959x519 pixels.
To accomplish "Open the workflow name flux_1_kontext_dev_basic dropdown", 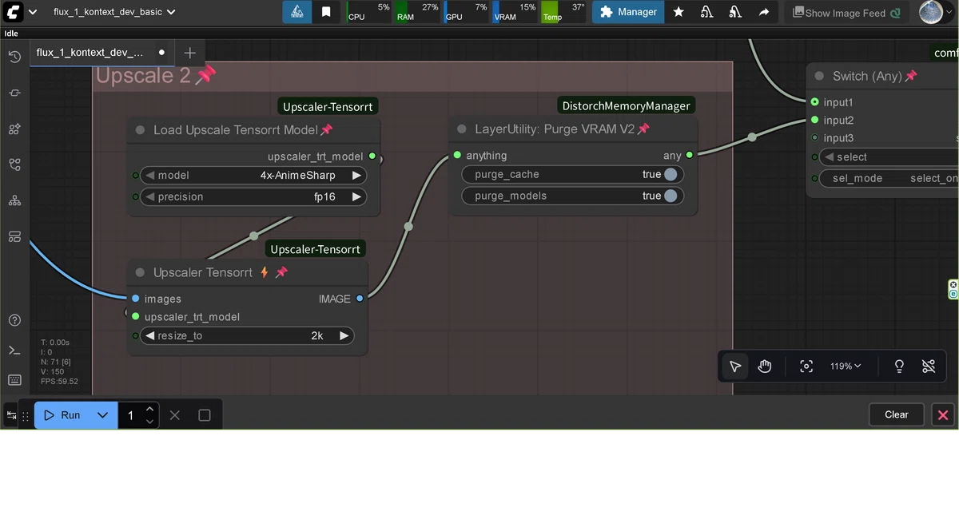I will pos(114,12).
